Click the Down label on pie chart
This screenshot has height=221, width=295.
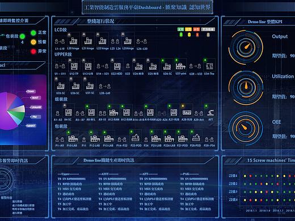(x=31, y=91)
